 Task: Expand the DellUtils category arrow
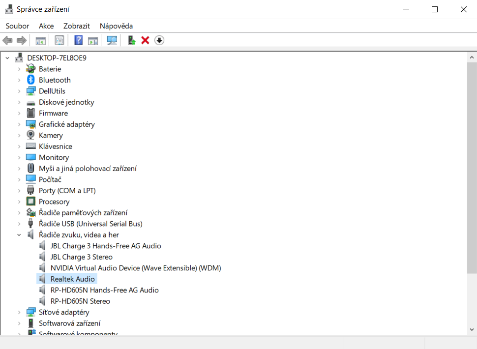click(19, 91)
